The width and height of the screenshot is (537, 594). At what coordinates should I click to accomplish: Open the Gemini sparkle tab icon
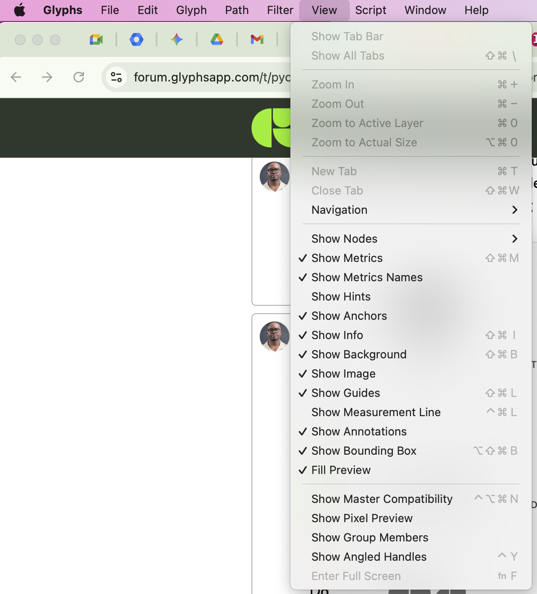(x=177, y=40)
